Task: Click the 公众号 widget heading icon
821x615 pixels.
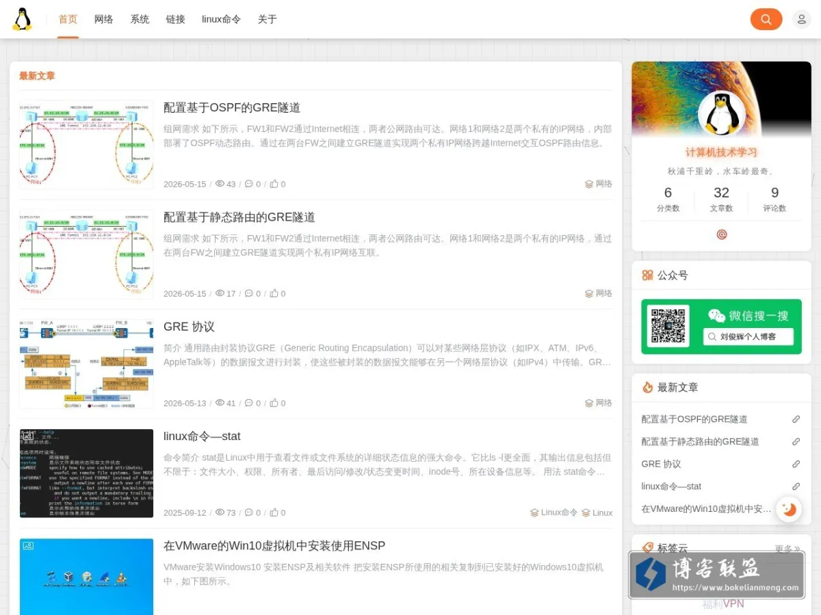Action: click(647, 275)
